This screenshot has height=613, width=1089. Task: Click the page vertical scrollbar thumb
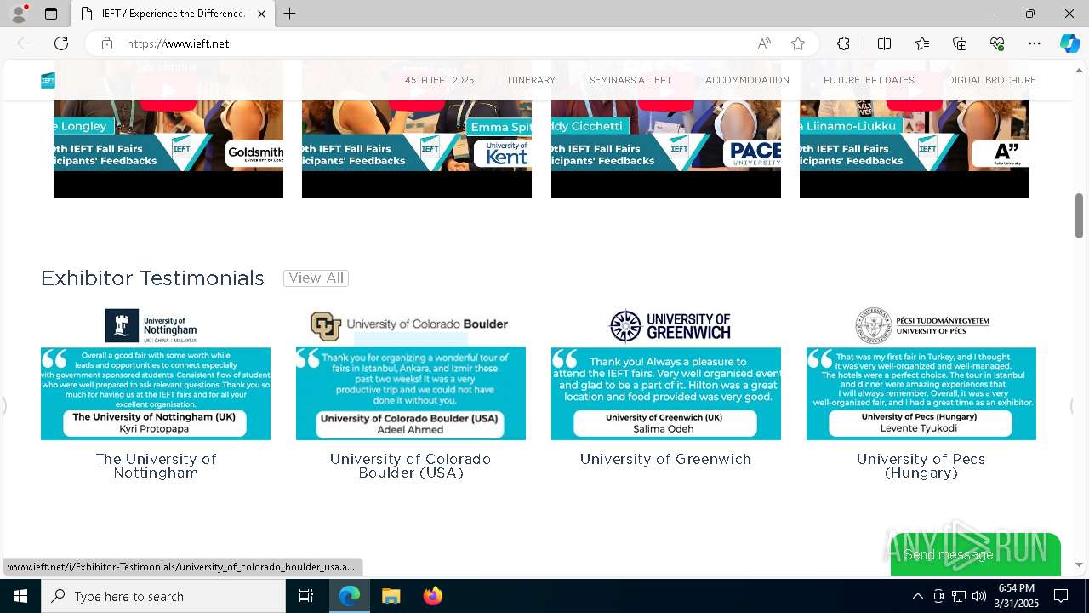(x=1080, y=215)
